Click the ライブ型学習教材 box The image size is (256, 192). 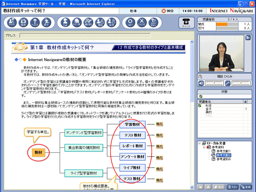click(84, 173)
